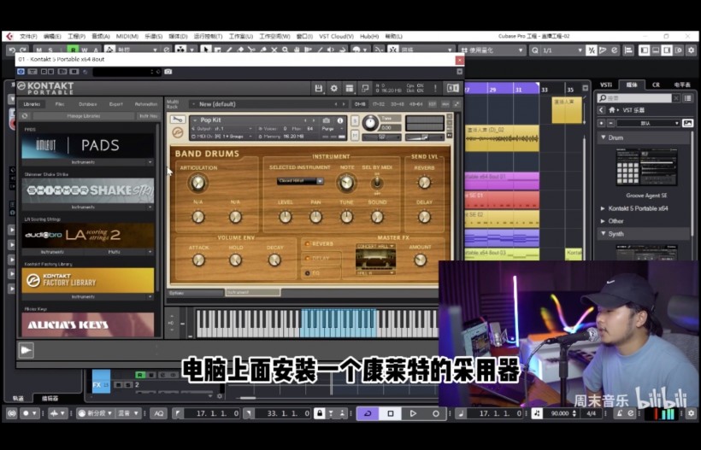This screenshot has height=450, width=701.
Task: Open 文件(F) menu
Action: [28, 36]
